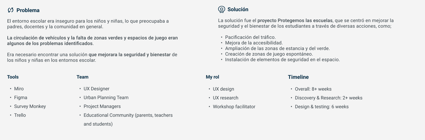Screen dimensions: 425x140
Task: Click the Team column heading
Action: coord(82,77)
